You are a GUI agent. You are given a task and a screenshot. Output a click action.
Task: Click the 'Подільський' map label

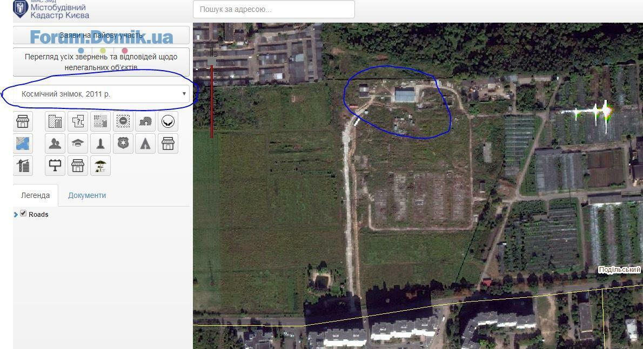(x=619, y=270)
